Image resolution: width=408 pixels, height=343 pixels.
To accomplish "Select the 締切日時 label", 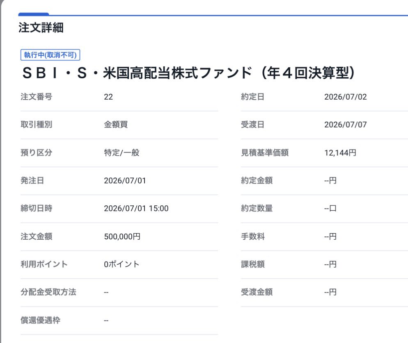I will [x=37, y=208].
